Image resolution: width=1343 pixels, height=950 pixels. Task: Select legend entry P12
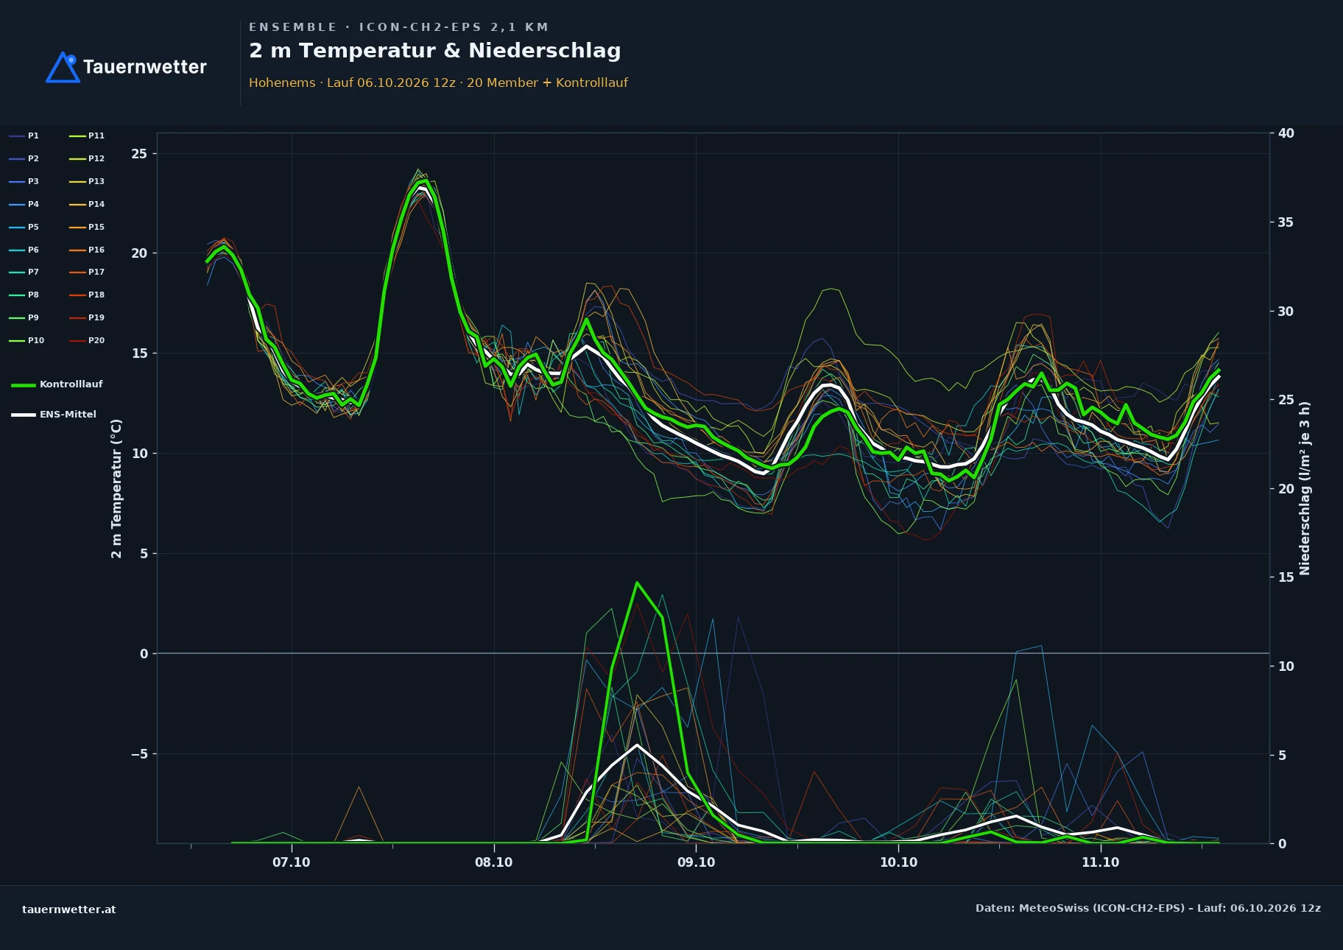click(x=87, y=158)
